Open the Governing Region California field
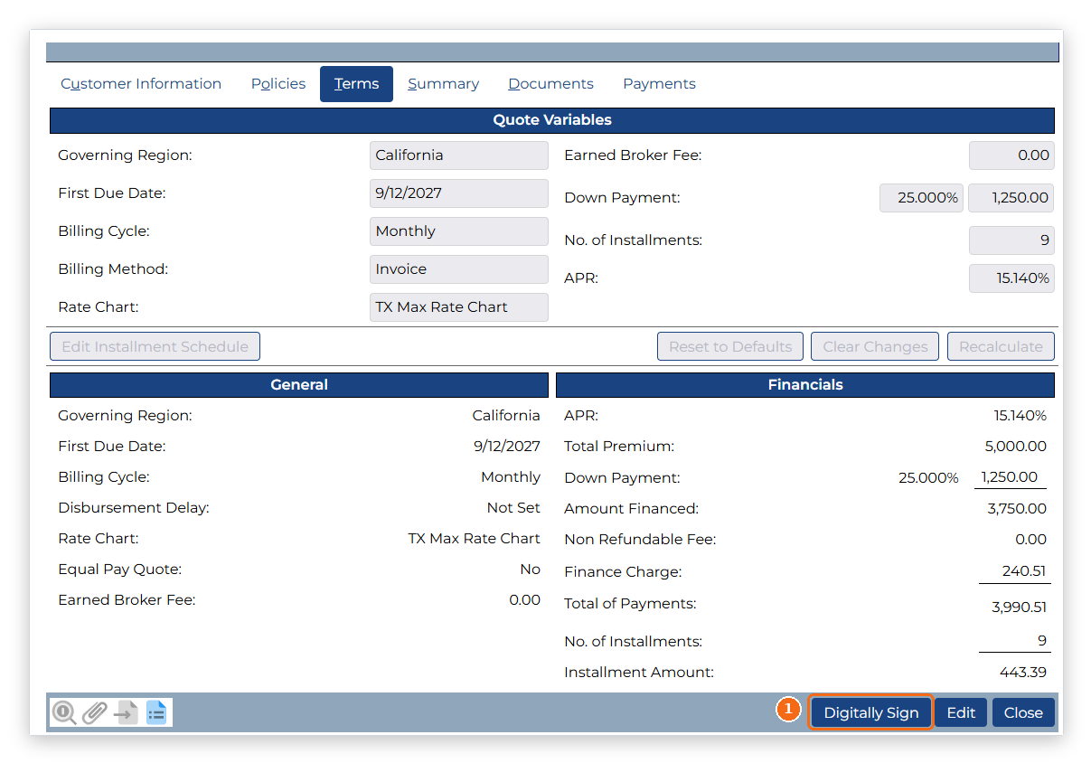The width and height of the screenshot is (1091, 763). click(x=459, y=155)
